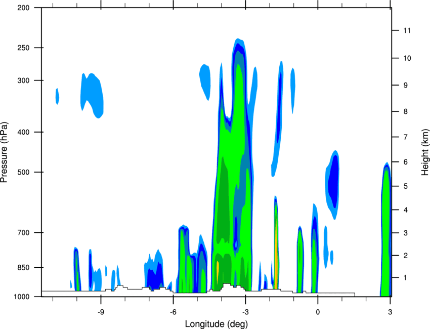Click the 4 km height label
The image size is (430, 329).
tap(406, 210)
